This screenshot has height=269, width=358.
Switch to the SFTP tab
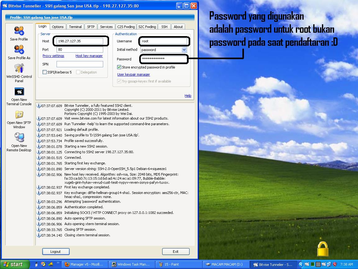91,27
